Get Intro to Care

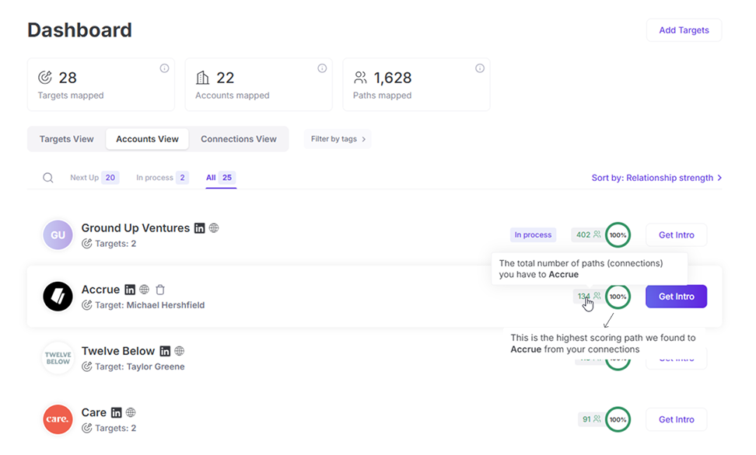(x=676, y=419)
